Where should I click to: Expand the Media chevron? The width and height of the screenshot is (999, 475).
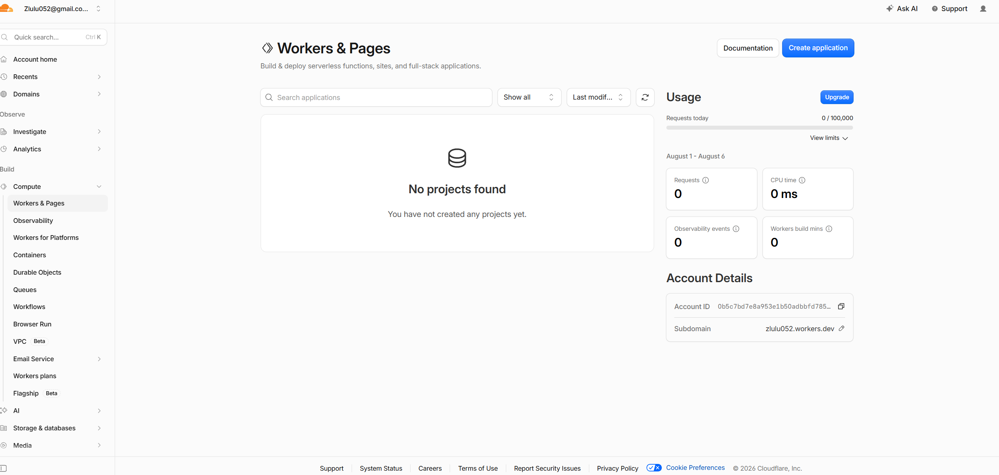pyautogui.click(x=99, y=445)
